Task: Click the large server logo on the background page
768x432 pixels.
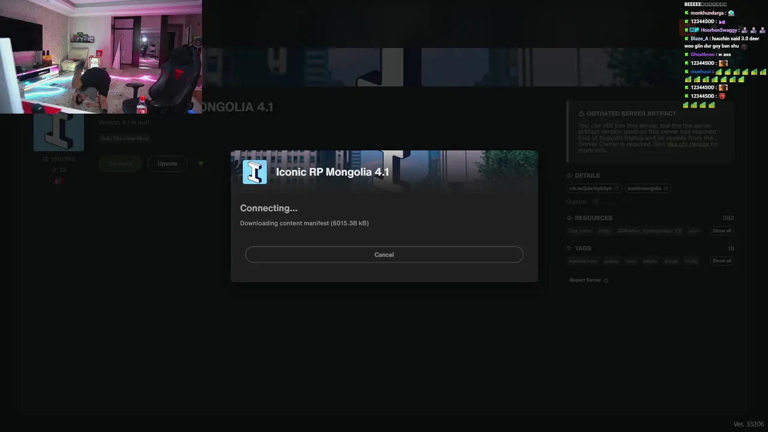Action: coord(59,132)
